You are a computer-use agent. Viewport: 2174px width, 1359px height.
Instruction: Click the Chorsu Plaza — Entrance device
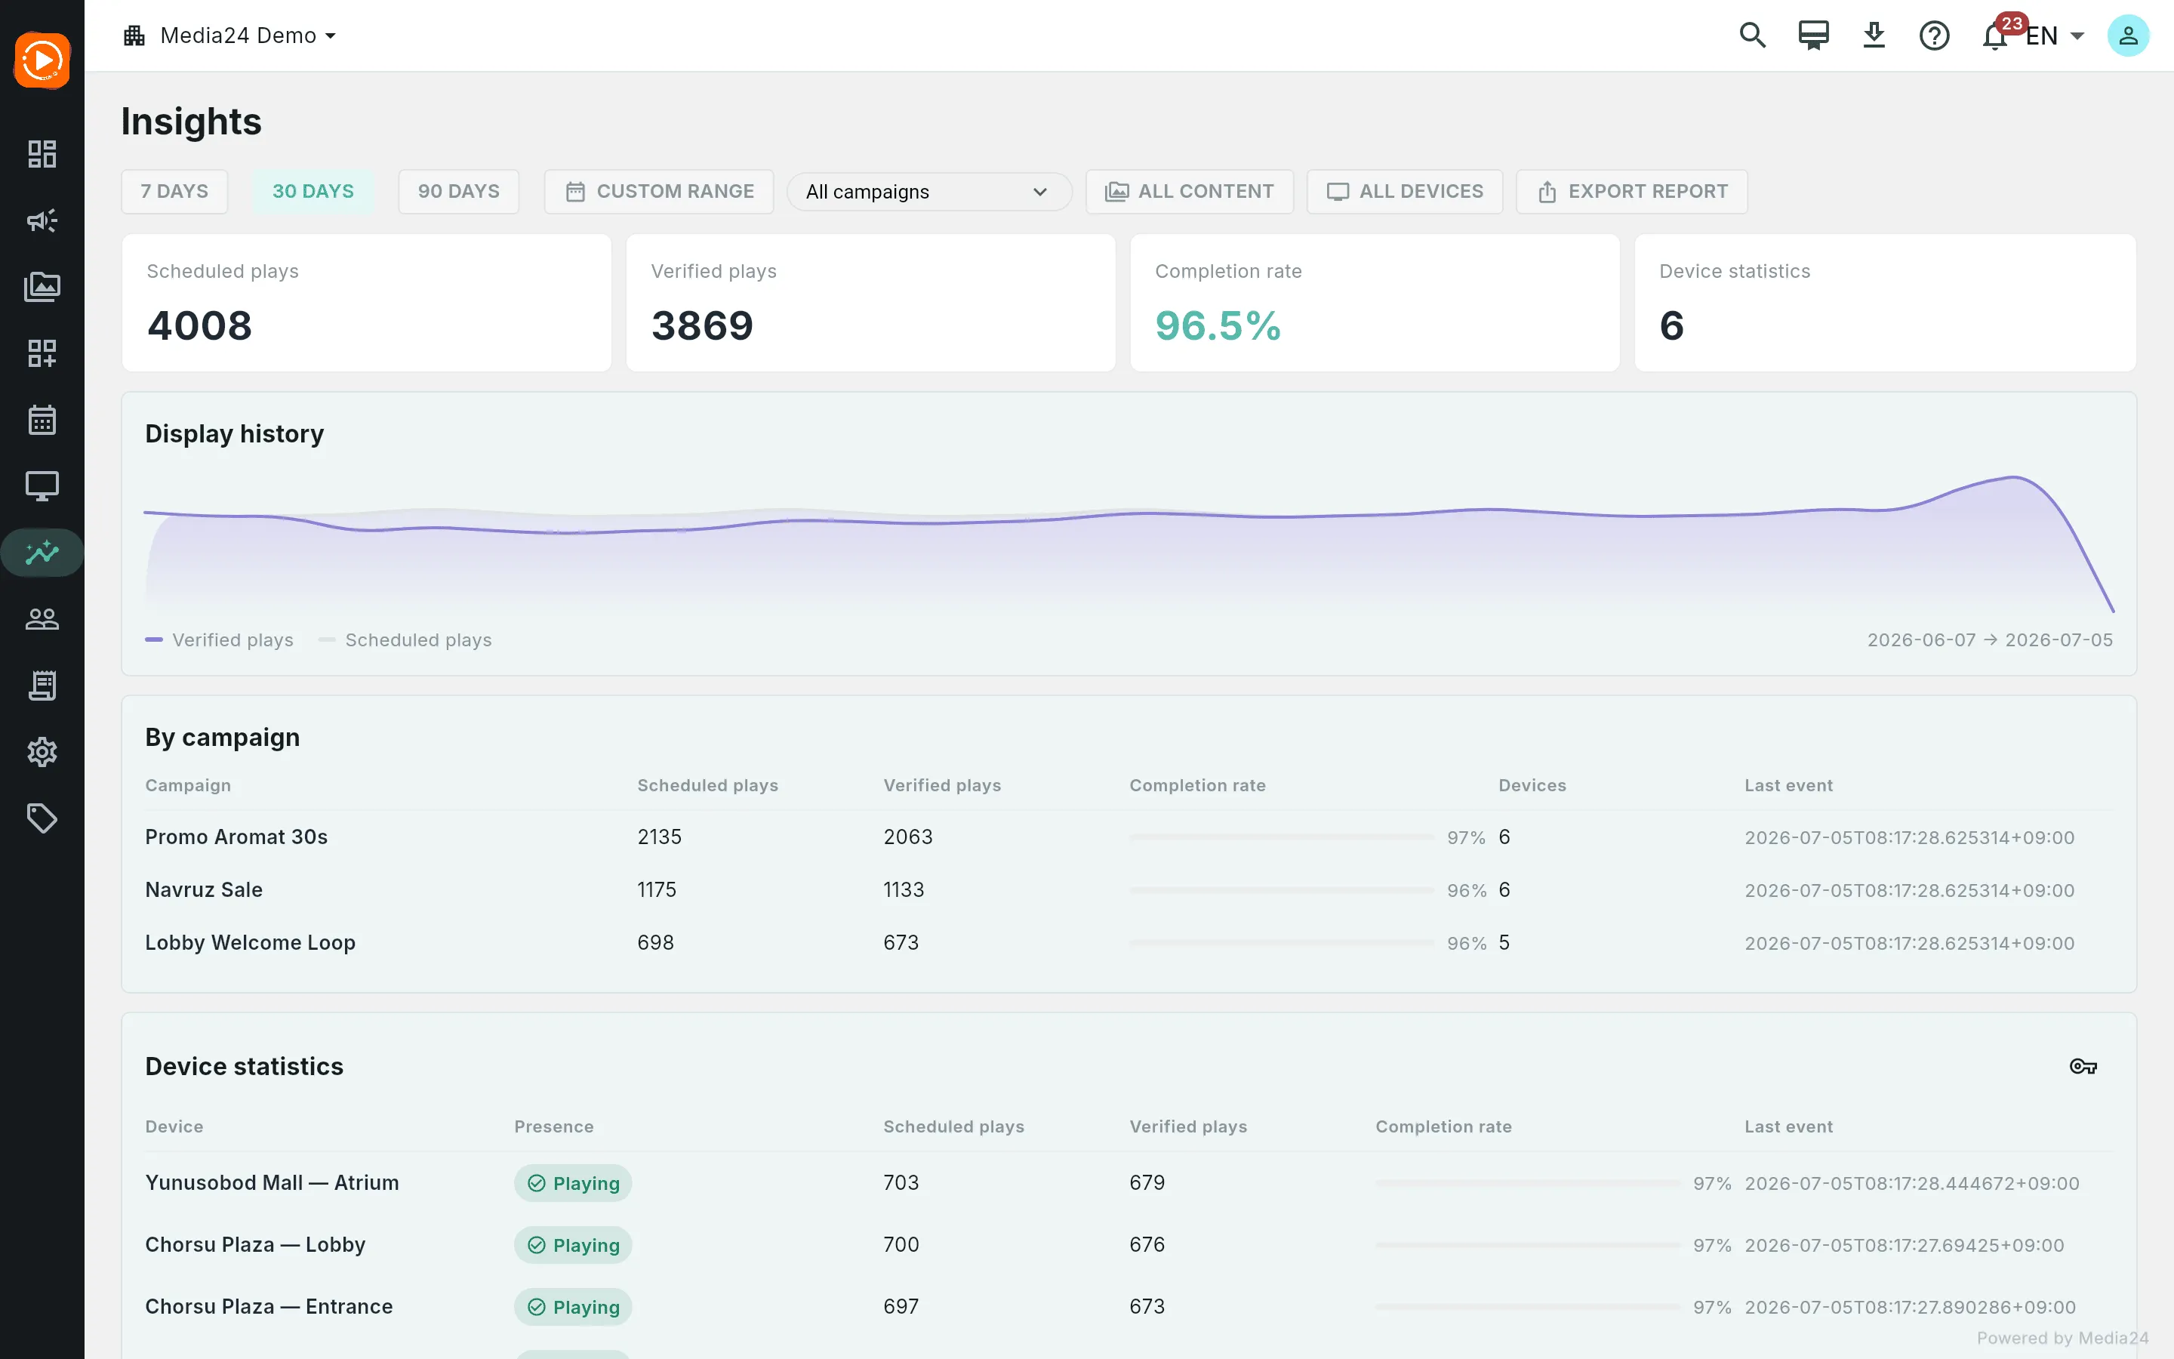(269, 1307)
